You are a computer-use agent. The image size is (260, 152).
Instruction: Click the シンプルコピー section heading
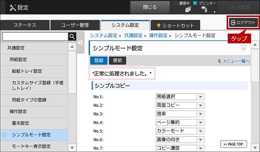[170, 85]
